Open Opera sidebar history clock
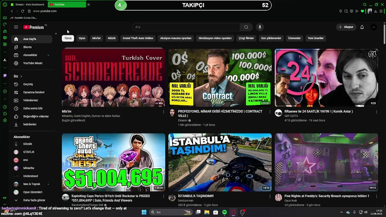Screen dimensions: 386x217 pyautogui.click(x=5, y=107)
